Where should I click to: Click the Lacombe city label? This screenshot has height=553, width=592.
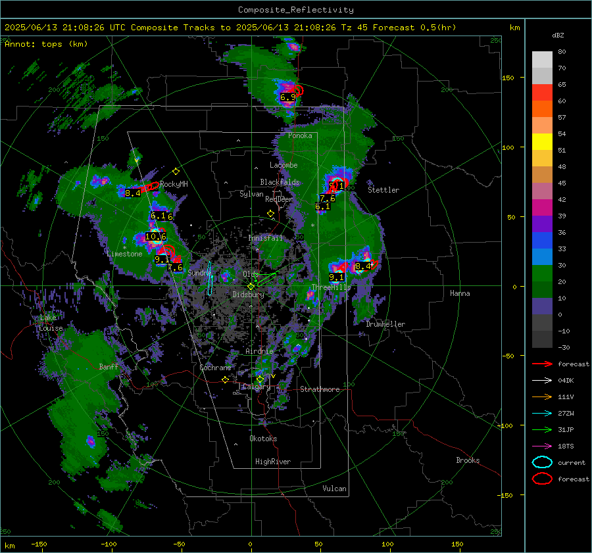284,165
